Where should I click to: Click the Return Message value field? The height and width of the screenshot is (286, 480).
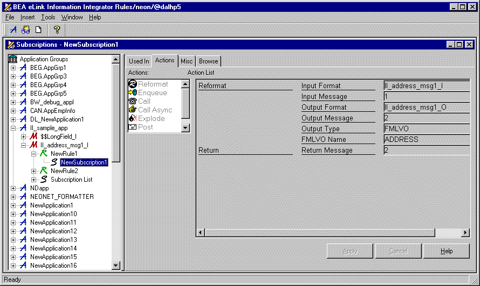[427, 150]
